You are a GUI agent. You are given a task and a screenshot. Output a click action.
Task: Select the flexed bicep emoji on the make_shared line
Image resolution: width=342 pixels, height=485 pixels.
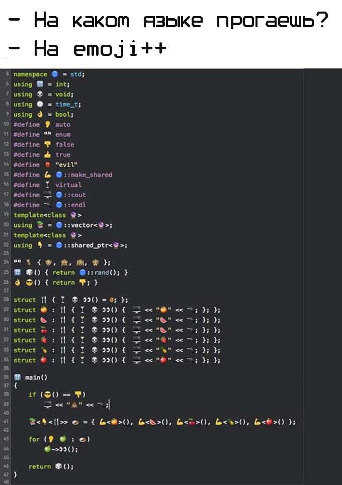pos(48,175)
